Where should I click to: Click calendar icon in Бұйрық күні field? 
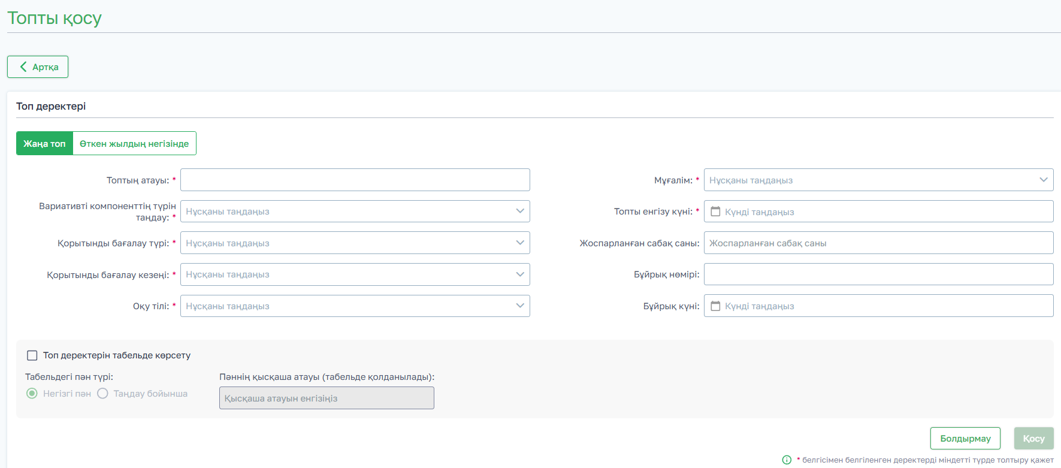point(715,306)
